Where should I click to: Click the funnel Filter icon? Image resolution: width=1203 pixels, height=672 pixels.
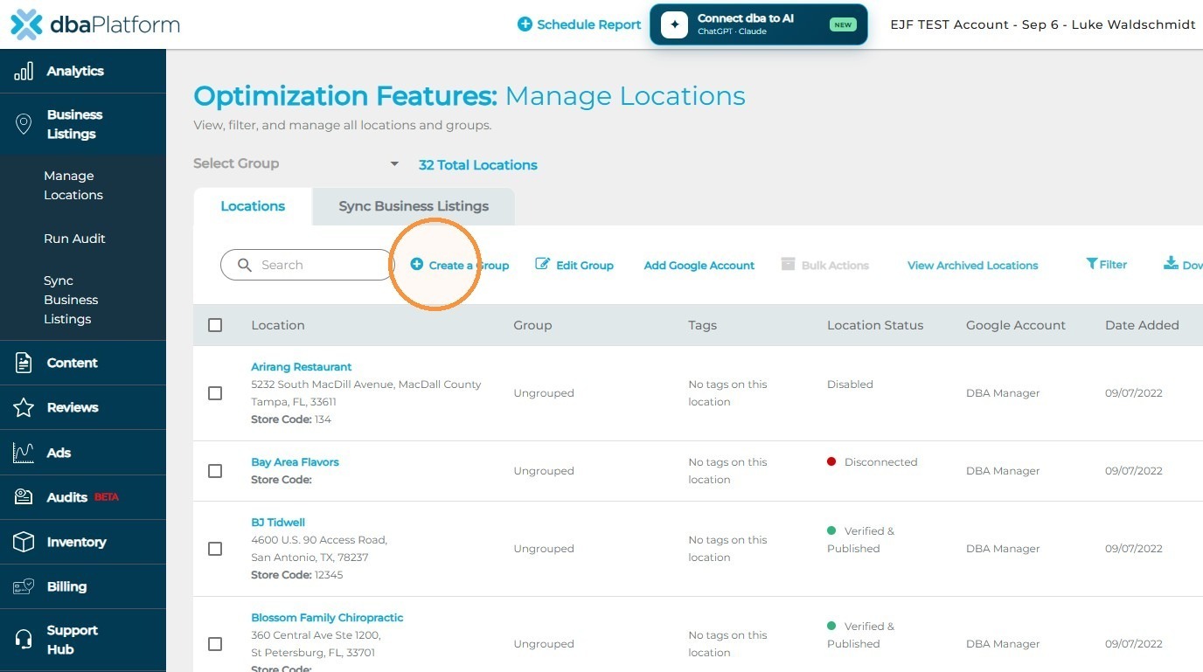pyautogui.click(x=1092, y=264)
